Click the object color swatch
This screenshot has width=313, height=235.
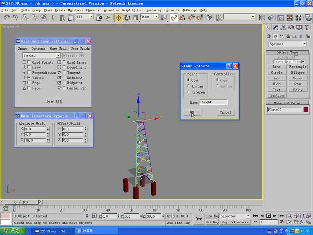pos(306,110)
